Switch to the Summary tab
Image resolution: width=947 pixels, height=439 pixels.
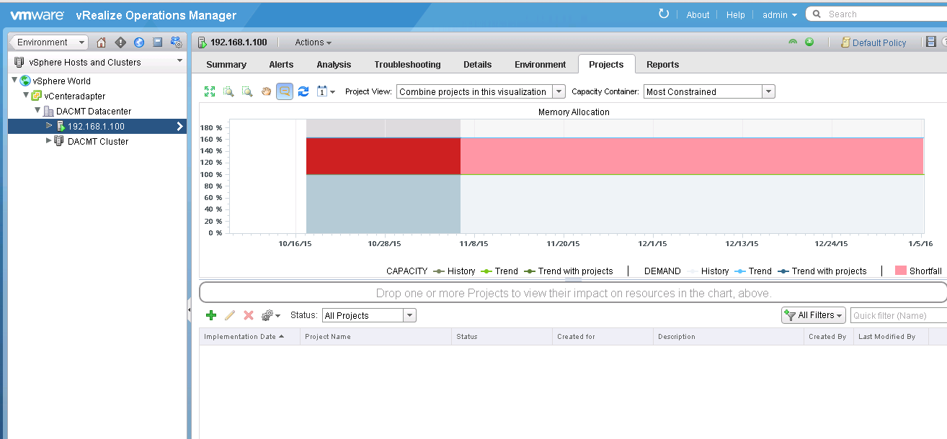coord(226,64)
